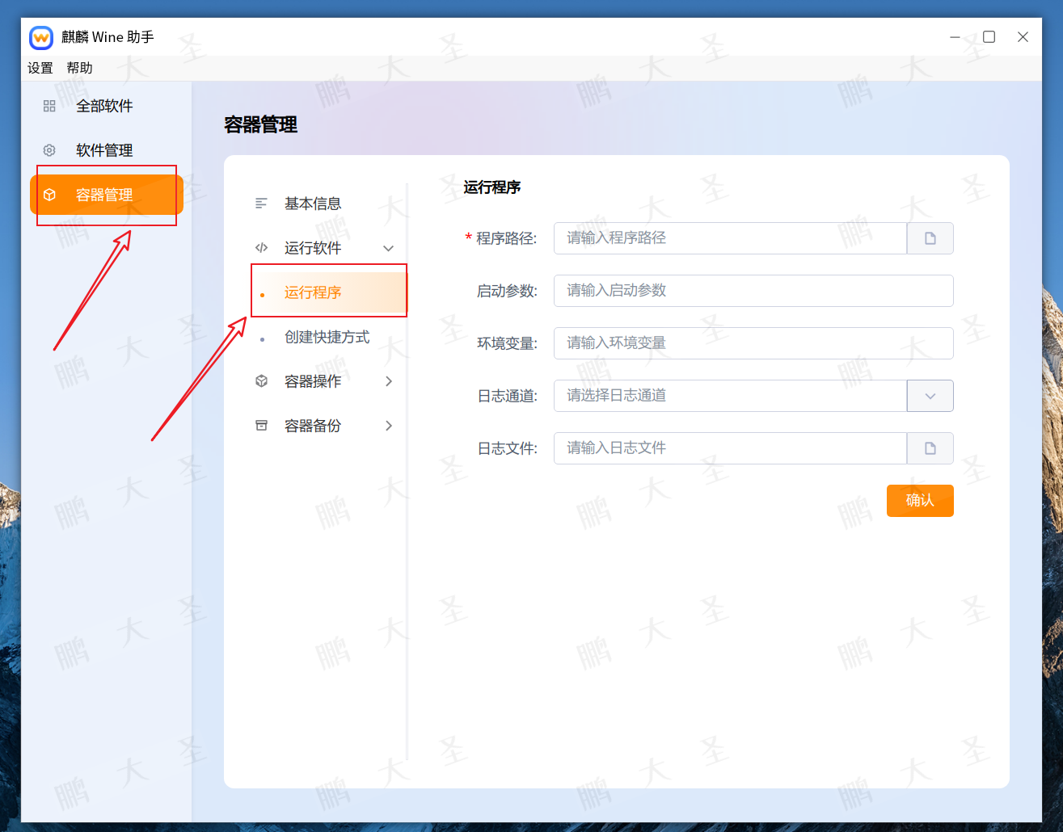
Task: Click the 运行软件 menu label
Action: (313, 248)
